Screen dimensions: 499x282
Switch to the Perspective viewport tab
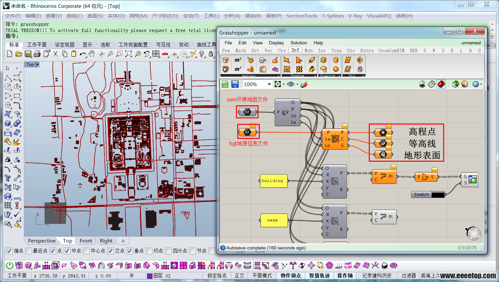coord(42,241)
